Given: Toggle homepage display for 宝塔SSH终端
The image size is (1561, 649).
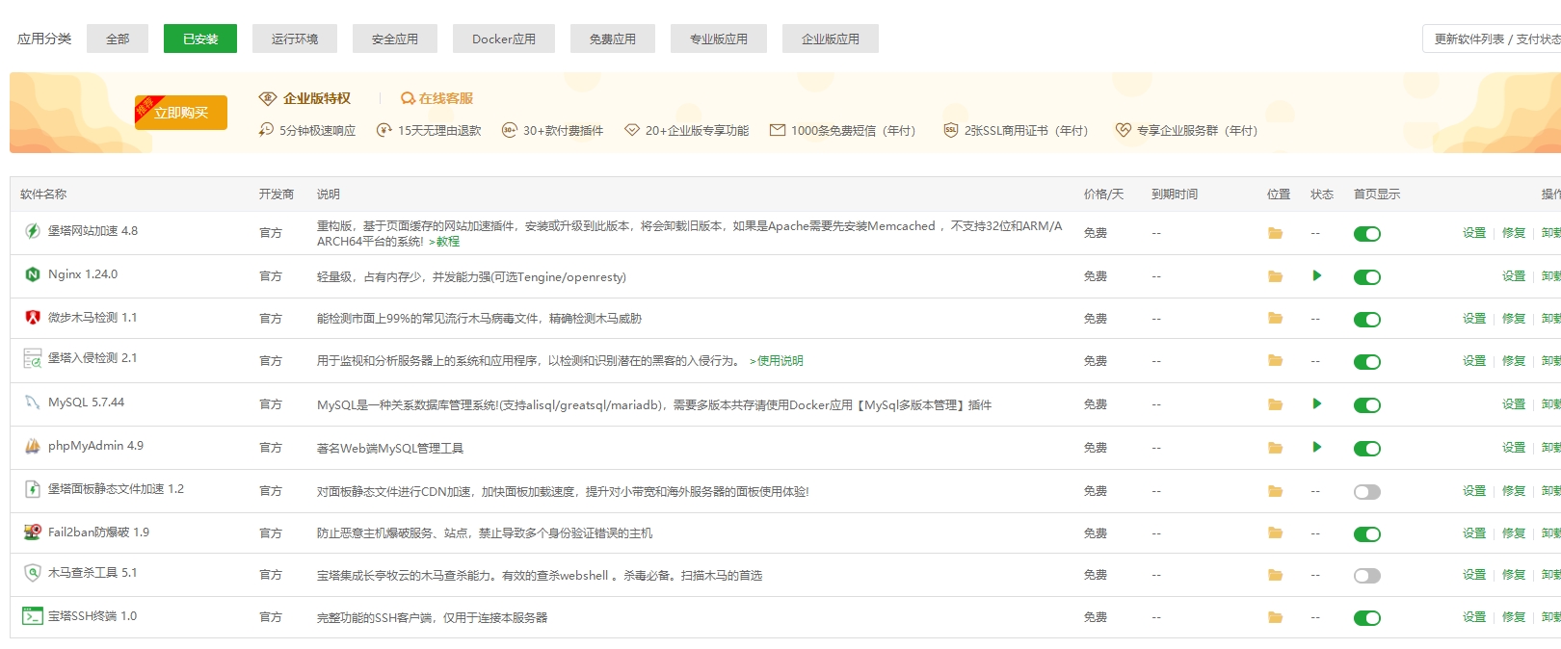Looking at the screenshot, I should click(1366, 618).
